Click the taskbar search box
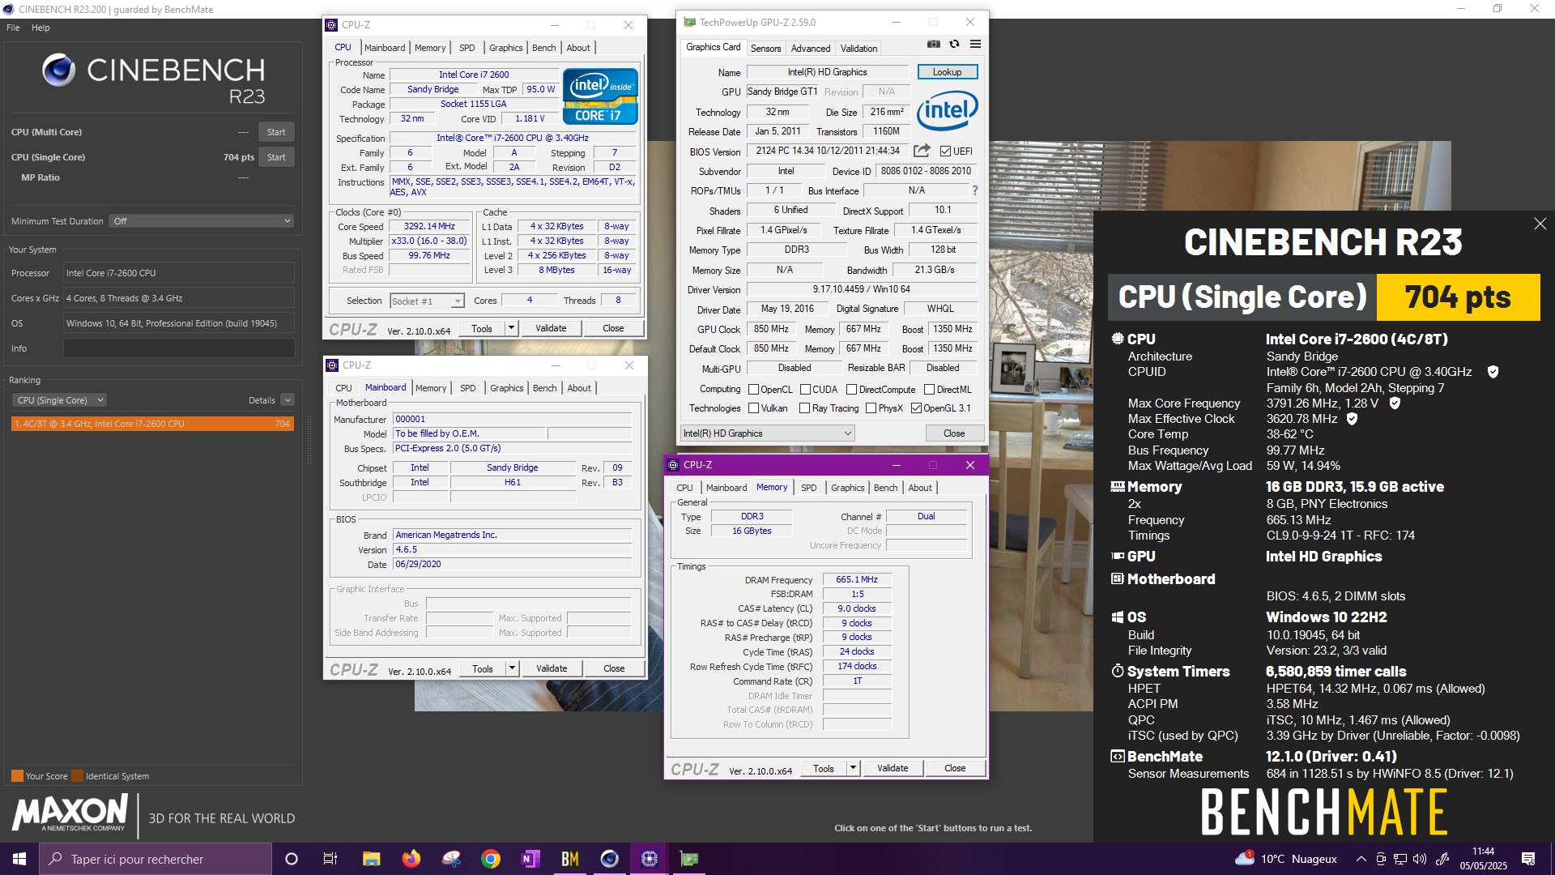 pos(155,859)
